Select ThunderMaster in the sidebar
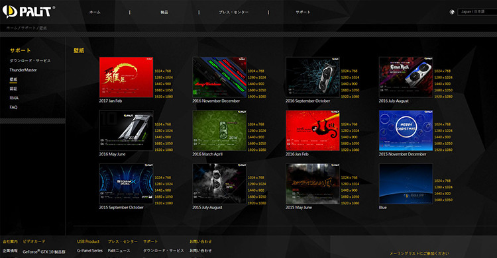 click(x=23, y=70)
